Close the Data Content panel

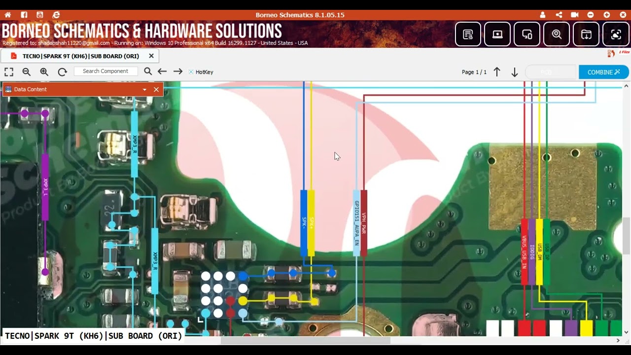156,89
